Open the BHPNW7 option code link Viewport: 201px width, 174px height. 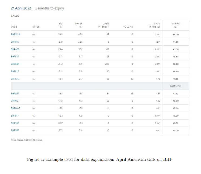(x=15, y=108)
